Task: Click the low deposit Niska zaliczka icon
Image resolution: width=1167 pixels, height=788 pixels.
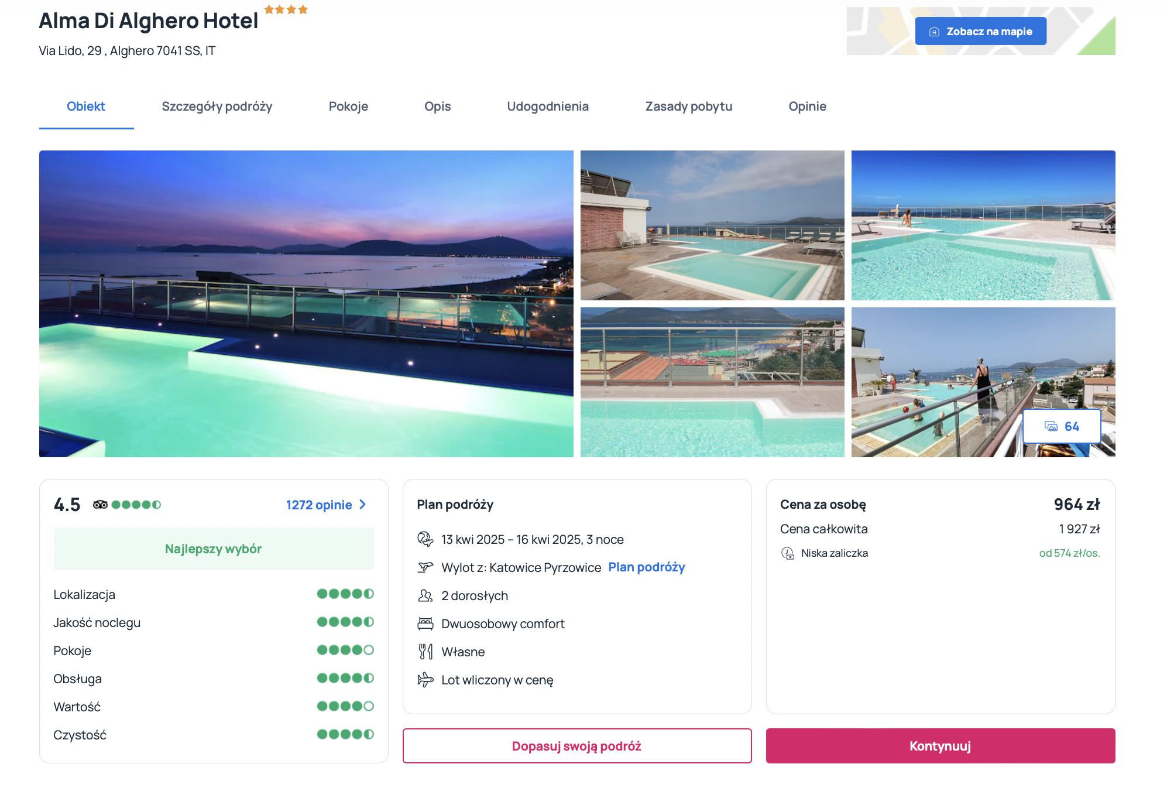Action: (x=788, y=553)
